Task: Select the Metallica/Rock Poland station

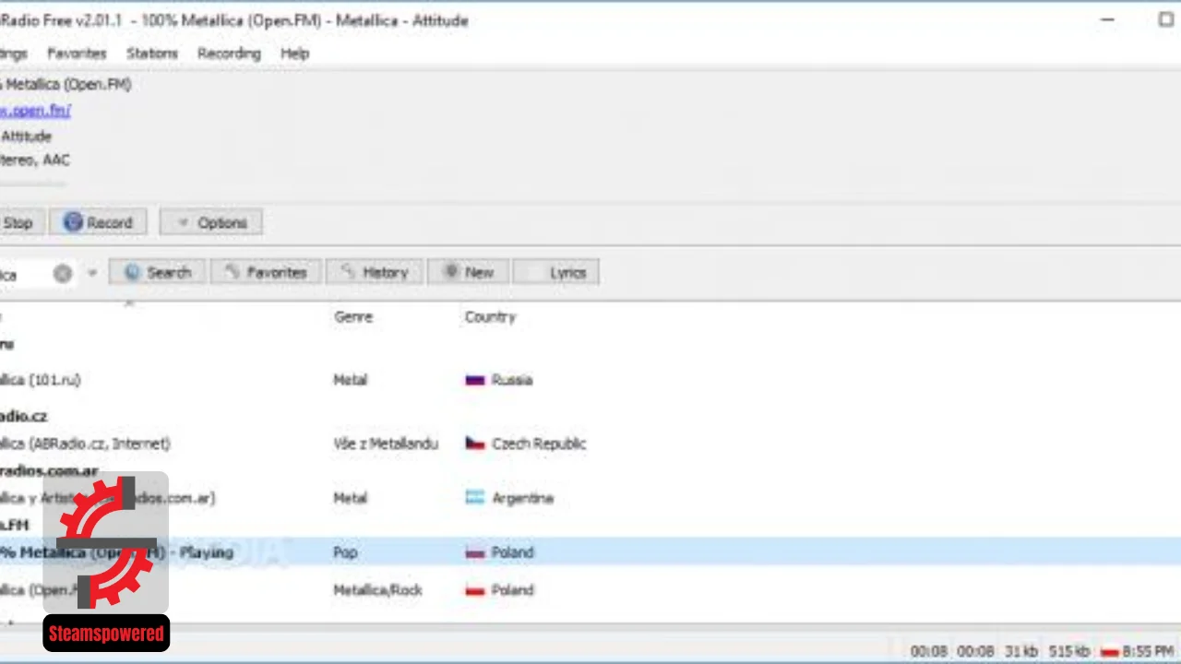Action: [x=590, y=590]
